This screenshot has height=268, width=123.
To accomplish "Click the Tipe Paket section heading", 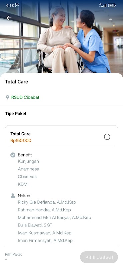I will (x=16, y=114).
